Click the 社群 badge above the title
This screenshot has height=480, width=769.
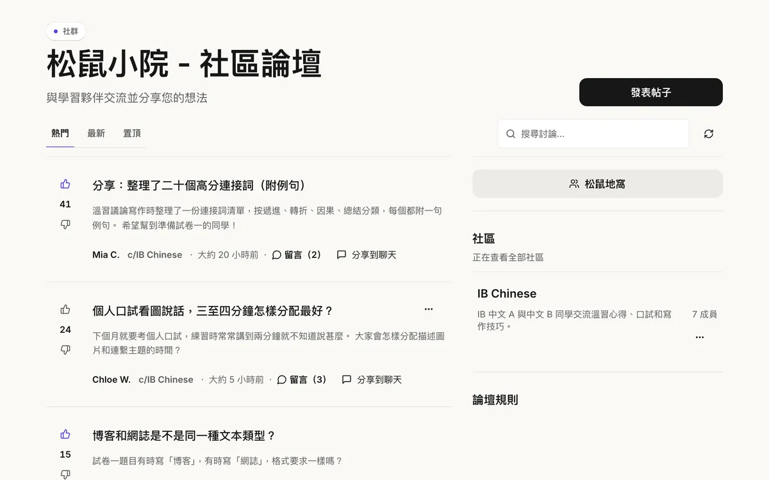coord(66,31)
